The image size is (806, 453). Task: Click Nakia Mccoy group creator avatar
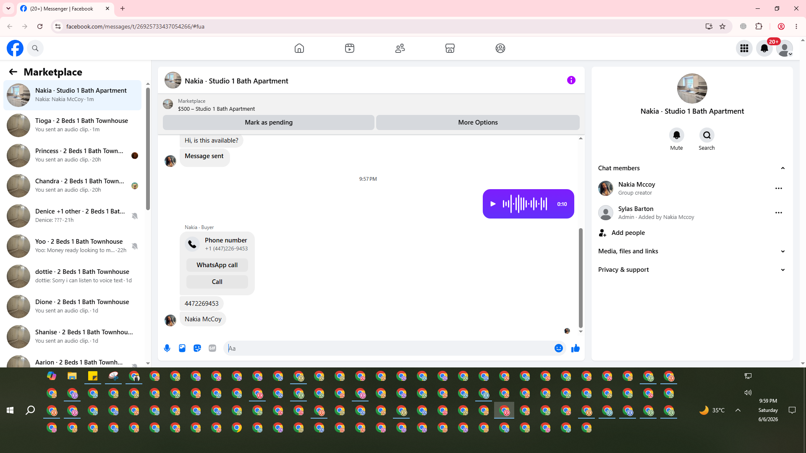[606, 188]
